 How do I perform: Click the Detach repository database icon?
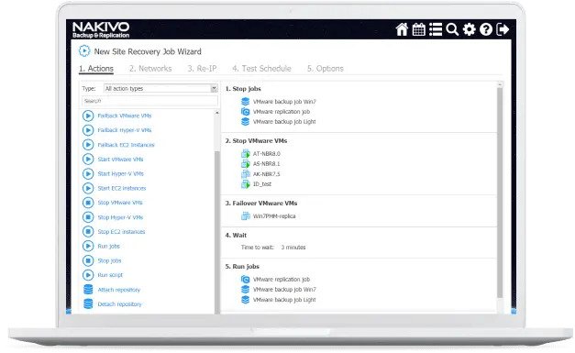pos(88,303)
